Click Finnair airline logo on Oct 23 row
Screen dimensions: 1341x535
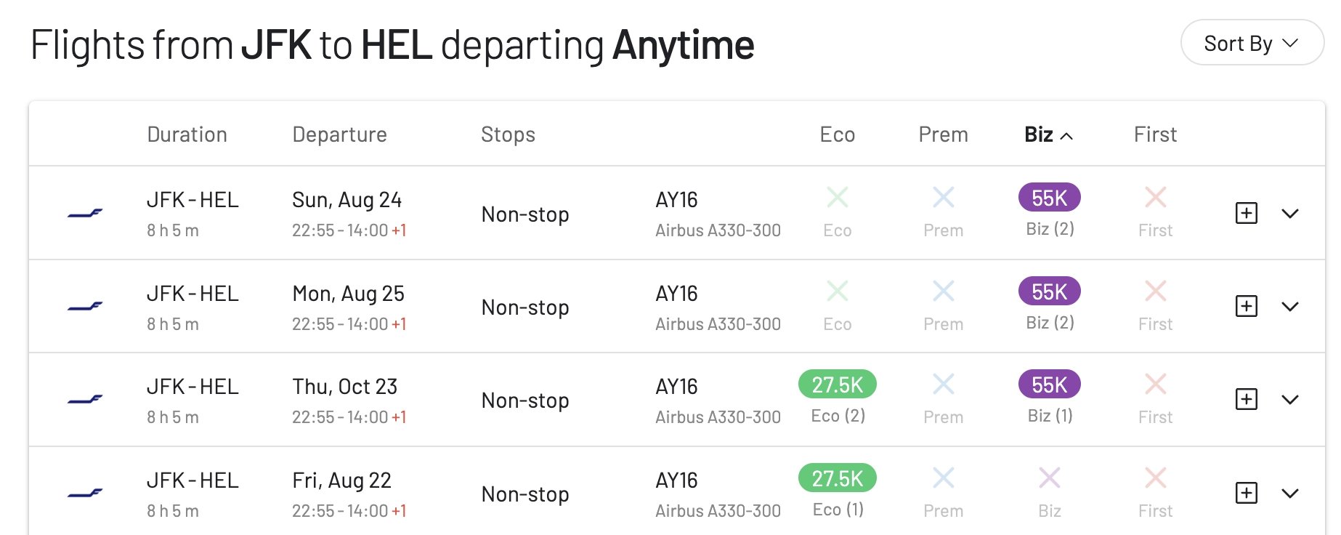(x=85, y=399)
